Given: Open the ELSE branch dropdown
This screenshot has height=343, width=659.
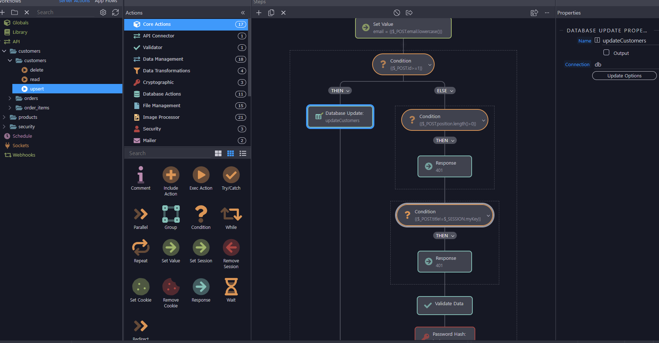Looking at the screenshot, I should pyautogui.click(x=445, y=91).
